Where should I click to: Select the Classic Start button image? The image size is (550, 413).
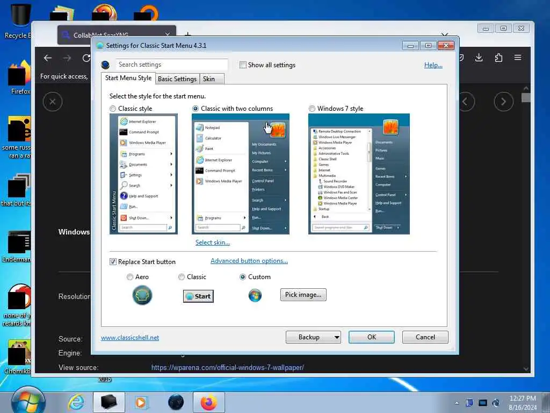(198, 296)
